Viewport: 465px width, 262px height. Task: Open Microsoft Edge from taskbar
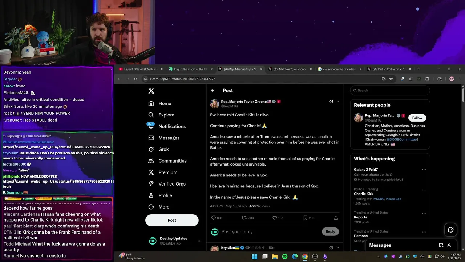295,257
